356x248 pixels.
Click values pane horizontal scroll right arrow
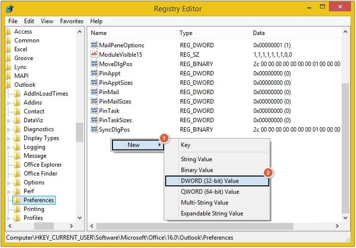click(337, 226)
